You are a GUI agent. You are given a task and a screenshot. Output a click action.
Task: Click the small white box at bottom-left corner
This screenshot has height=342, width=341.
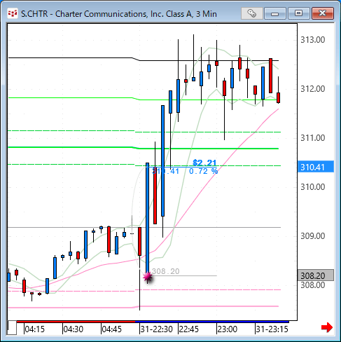pyautogui.click(x=12, y=328)
